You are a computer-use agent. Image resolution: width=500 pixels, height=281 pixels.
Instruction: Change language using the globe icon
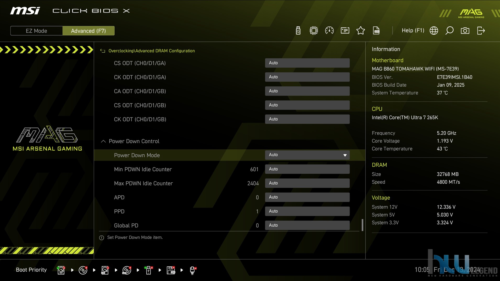pos(434,31)
